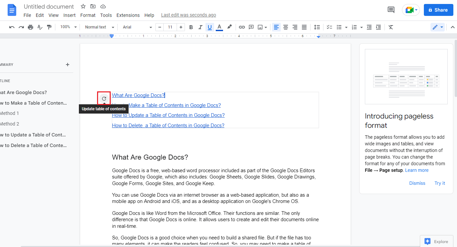
Task: Click the Clear formatting icon
Action: click(x=391, y=27)
